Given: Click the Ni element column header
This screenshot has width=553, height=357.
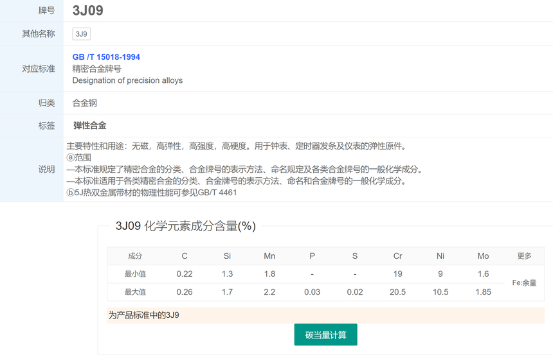Looking at the screenshot, I should (x=440, y=256).
